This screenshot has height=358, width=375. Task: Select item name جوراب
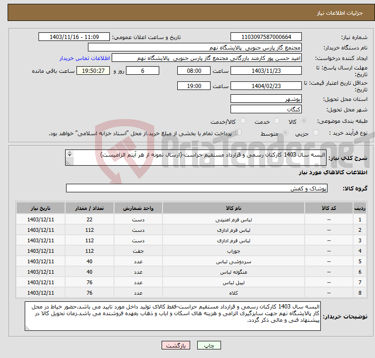[x=233, y=251]
